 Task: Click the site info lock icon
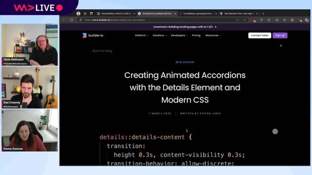pyautogui.click(x=80, y=20)
